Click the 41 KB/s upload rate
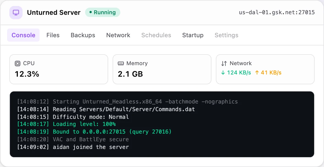 coord(268,73)
